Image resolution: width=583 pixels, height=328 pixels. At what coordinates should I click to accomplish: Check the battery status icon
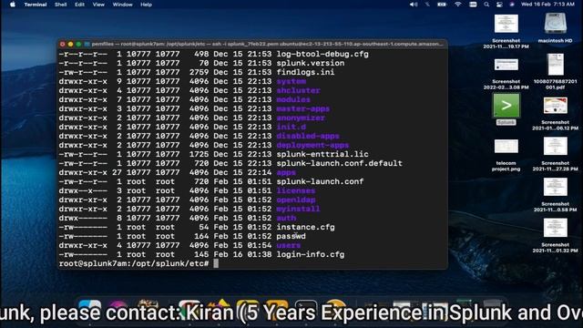coord(442,5)
